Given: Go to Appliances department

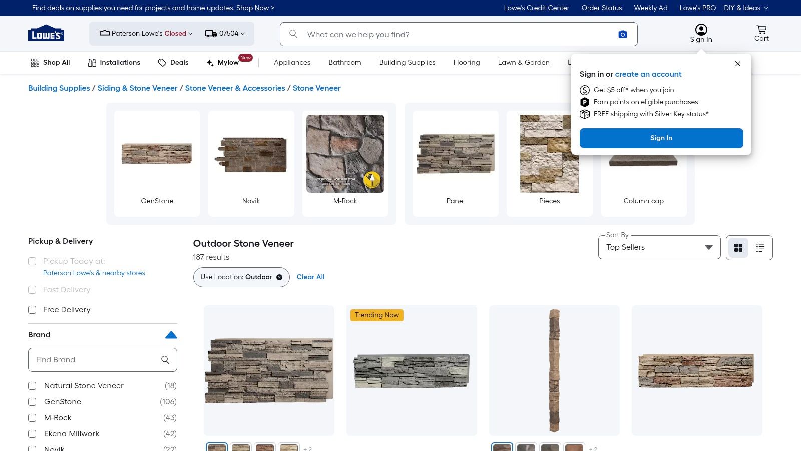Looking at the screenshot, I should 292,63.
